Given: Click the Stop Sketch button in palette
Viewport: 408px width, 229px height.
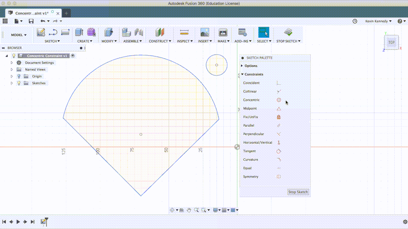Looking at the screenshot, I should 298,192.
